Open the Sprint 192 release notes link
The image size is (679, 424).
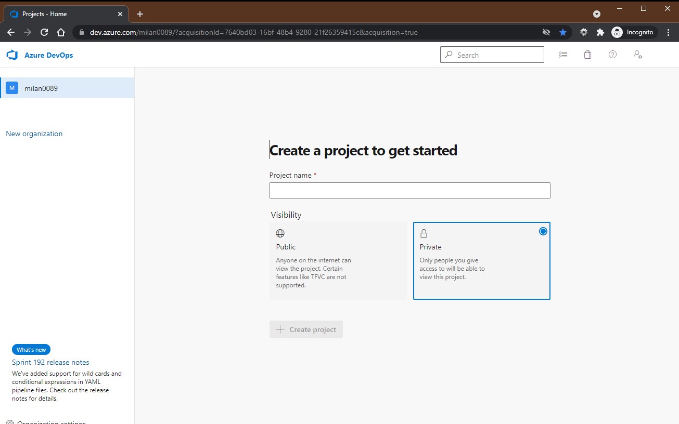(x=50, y=362)
